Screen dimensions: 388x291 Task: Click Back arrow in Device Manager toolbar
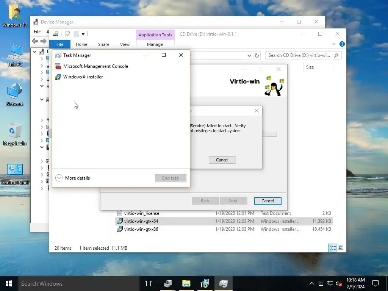point(35,41)
